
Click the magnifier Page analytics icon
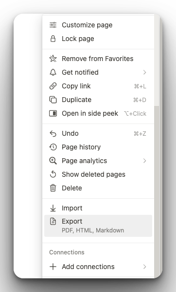pyautogui.click(x=53, y=161)
